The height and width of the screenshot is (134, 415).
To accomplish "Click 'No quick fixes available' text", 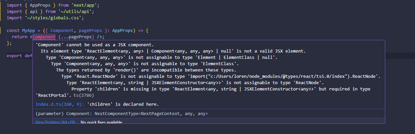I will click(101, 122).
